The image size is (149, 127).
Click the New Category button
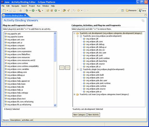tap(80, 115)
